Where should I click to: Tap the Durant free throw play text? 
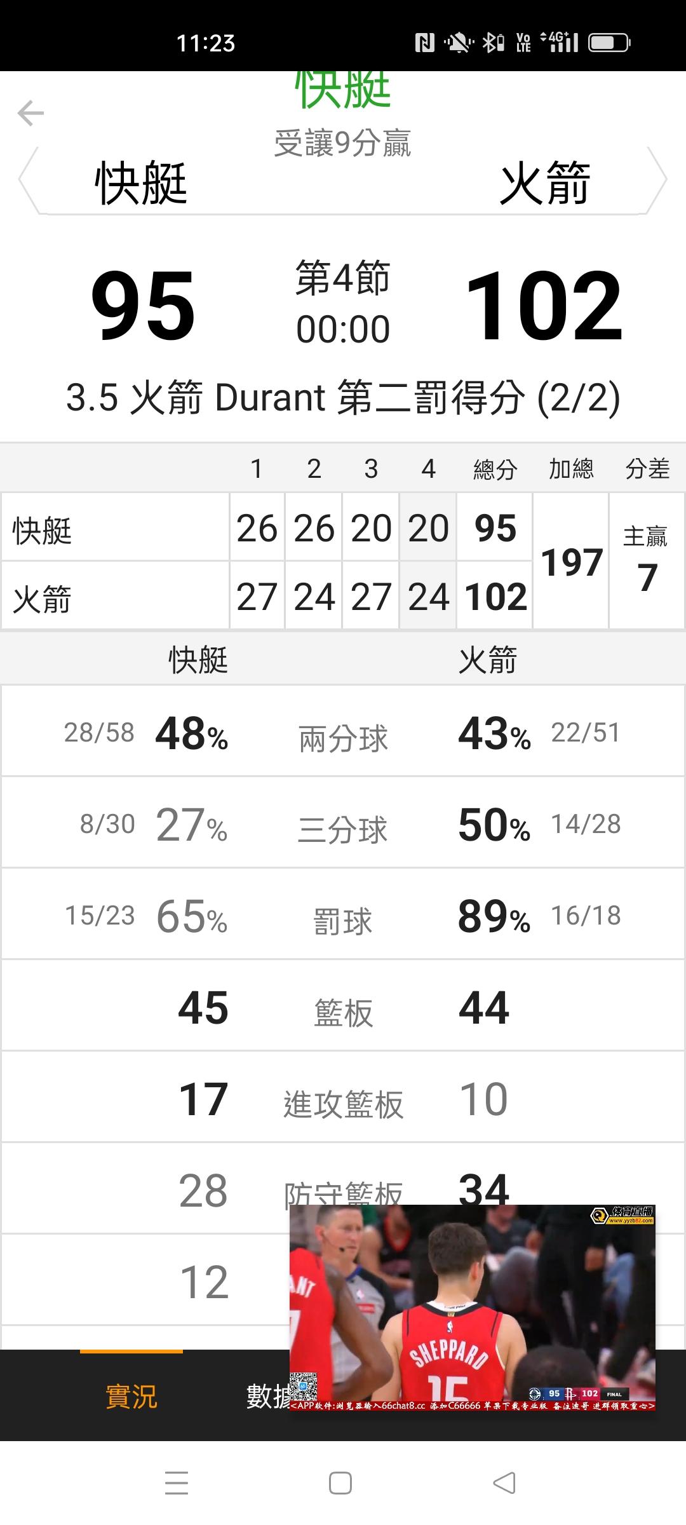pos(343,398)
